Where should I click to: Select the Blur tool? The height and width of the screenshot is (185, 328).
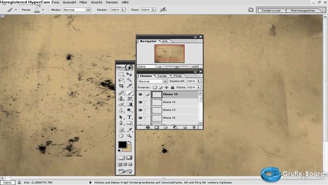pyautogui.click(x=121, y=110)
